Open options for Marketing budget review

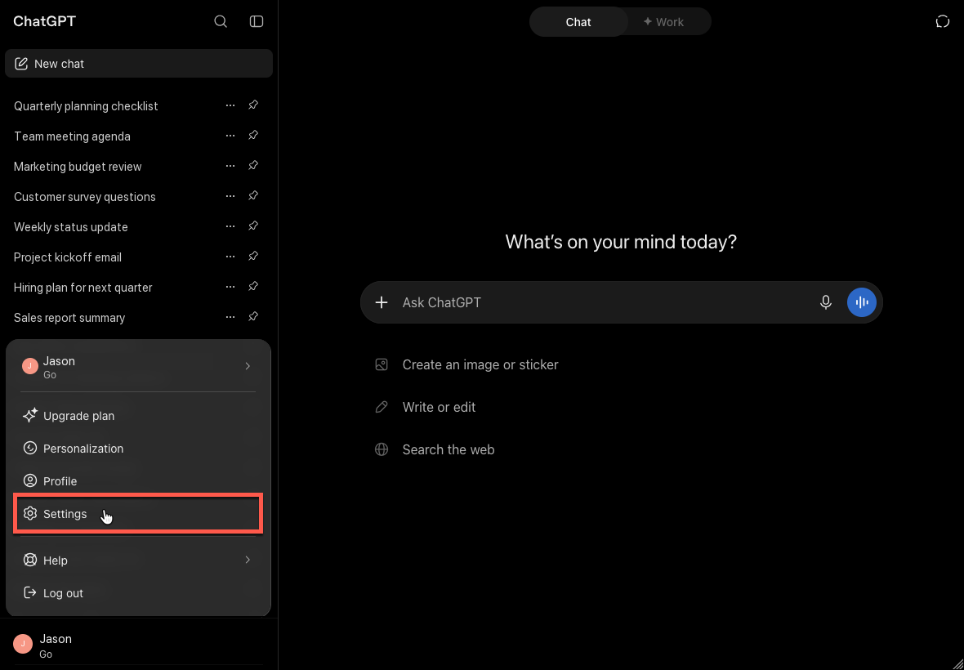pyautogui.click(x=230, y=166)
